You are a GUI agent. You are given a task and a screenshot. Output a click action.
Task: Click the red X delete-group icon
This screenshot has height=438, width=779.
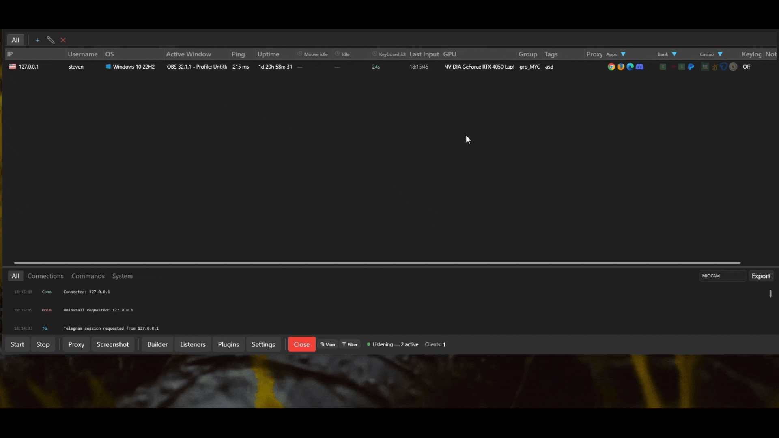63,40
